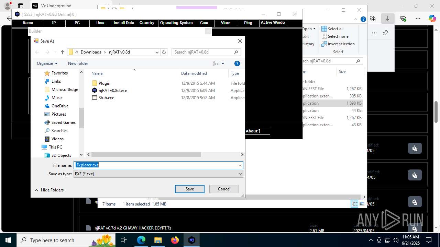This screenshot has height=247, width=440.
Task: Select Favorites in navigation tree
Action: click(x=59, y=73)
